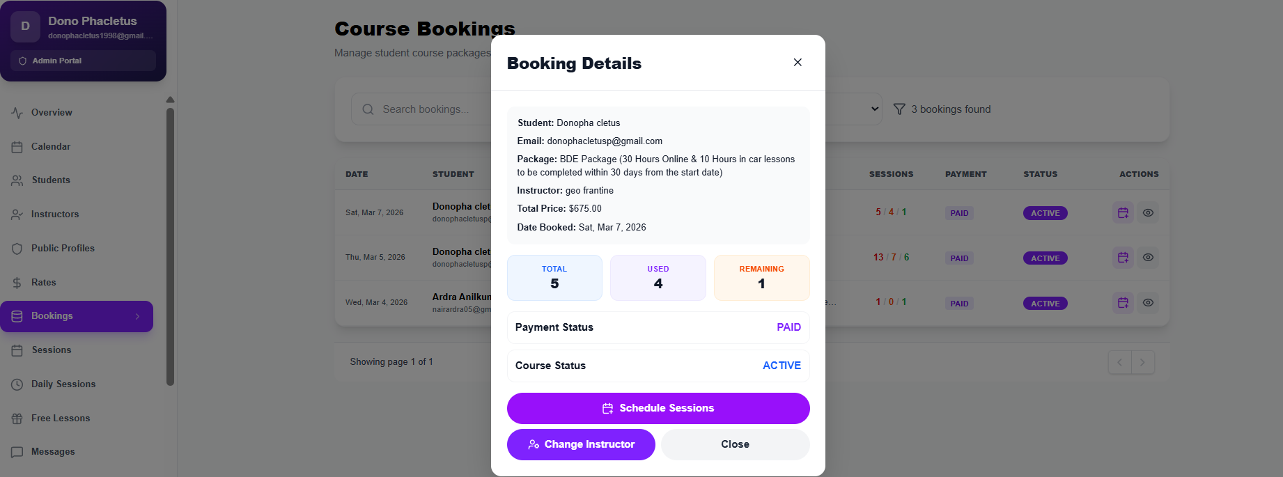Click the Rates dollar icon
The height and width of the screenshot is (477, 1283).
pyautogui.click(x=17, y=283)
